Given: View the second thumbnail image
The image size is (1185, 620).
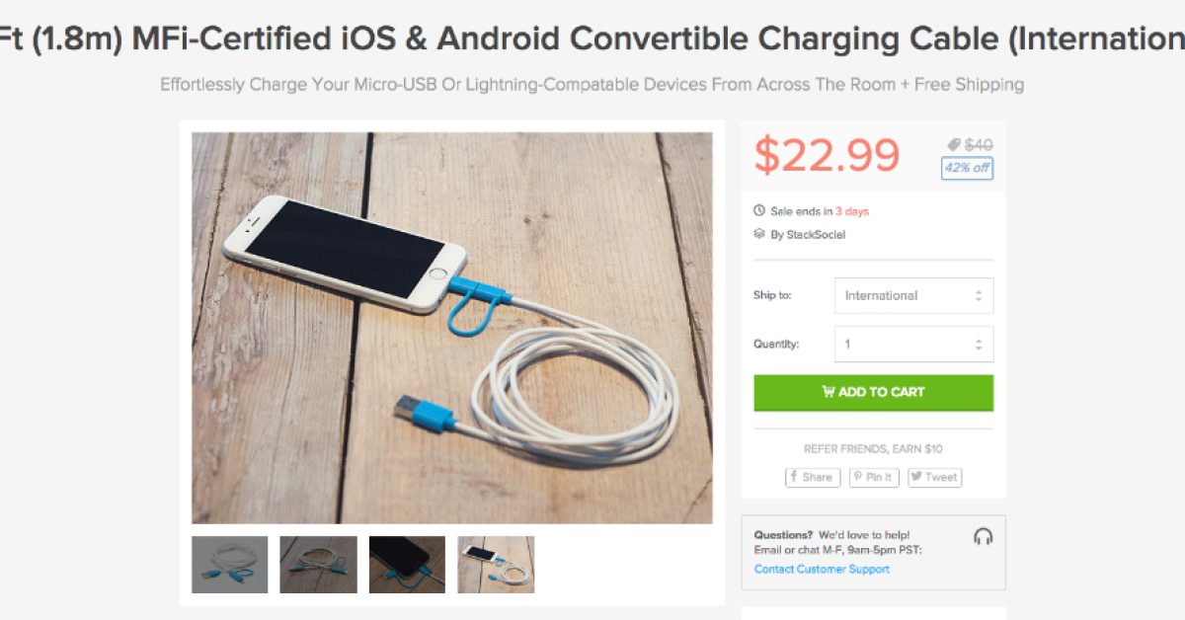Looking at the screenshot, I should pos(318,565).
